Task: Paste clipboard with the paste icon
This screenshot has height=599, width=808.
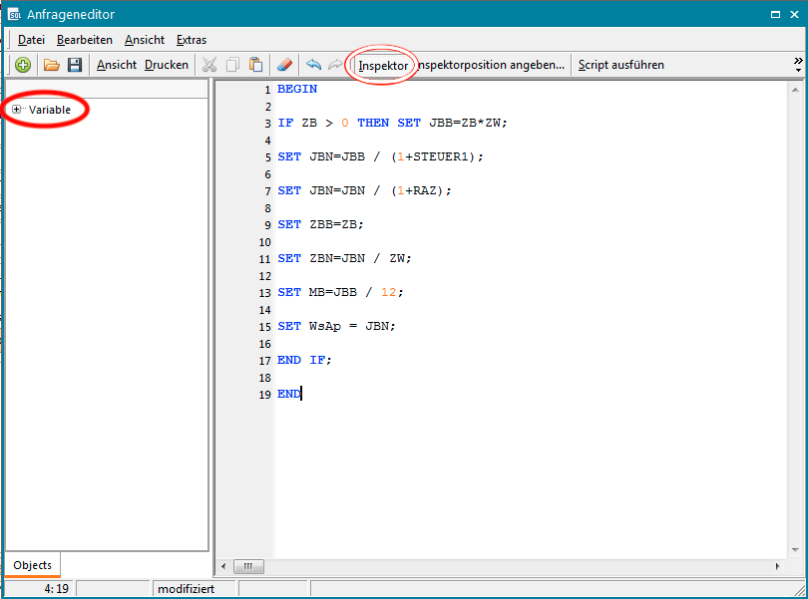Action: pyautogui.click(x=256, y=65)
